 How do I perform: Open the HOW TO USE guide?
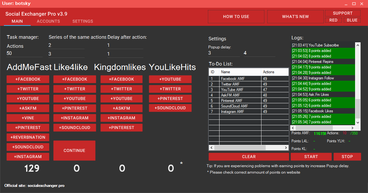tap(236, 17)
